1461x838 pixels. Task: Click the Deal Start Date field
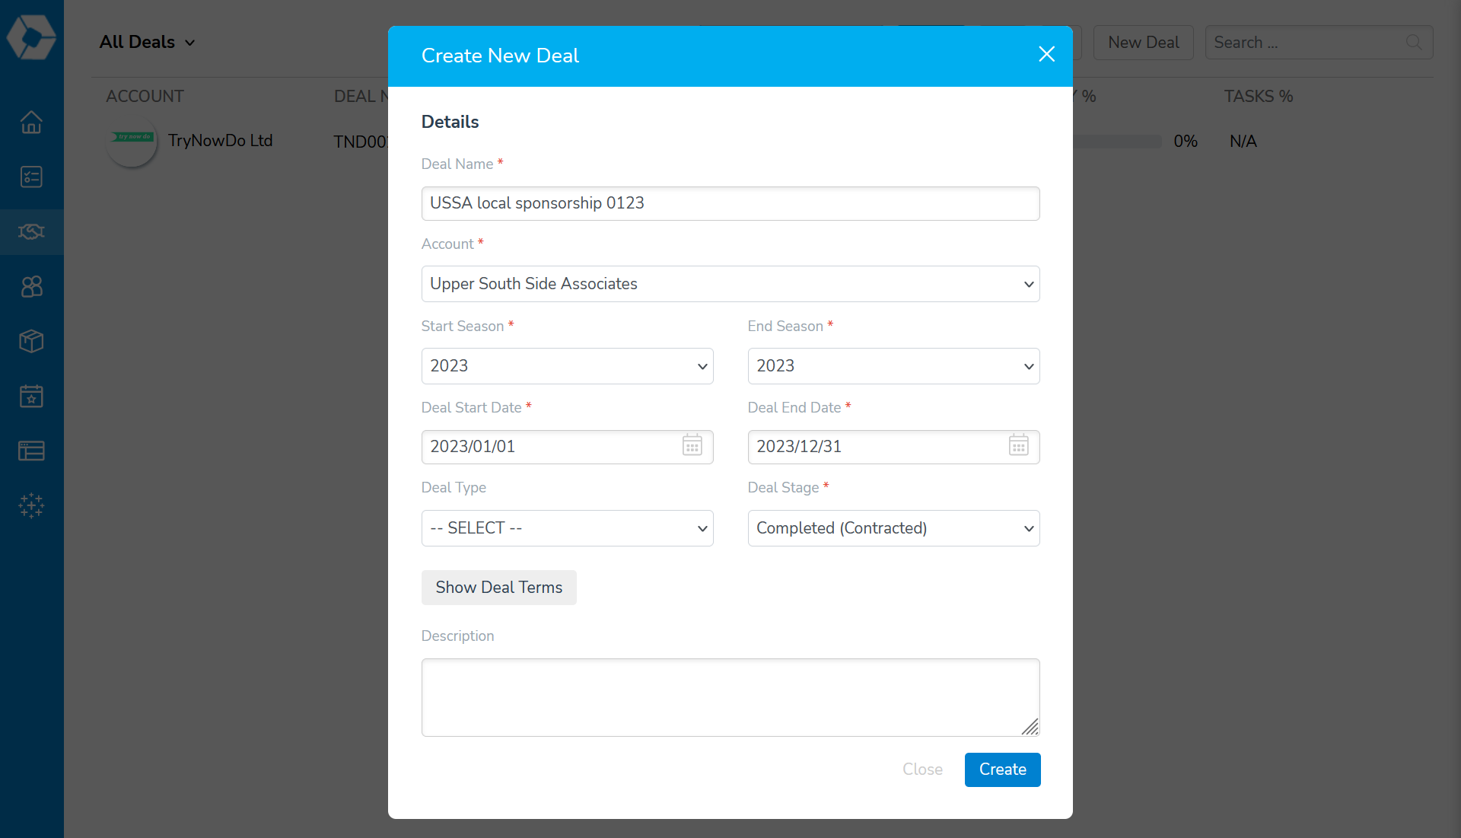(568, 447)
